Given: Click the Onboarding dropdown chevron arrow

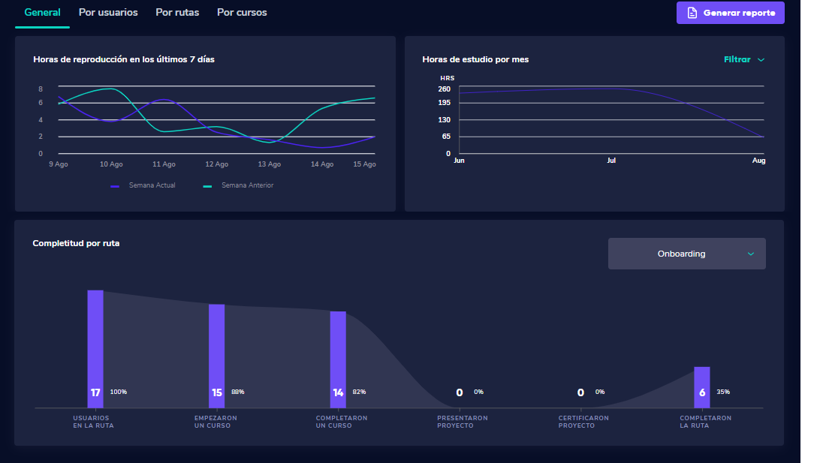Looking at the screenshot, I should (751, 254).
